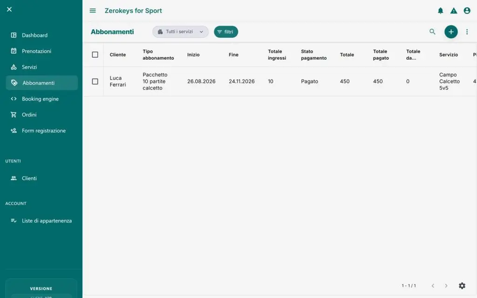Go to next page arrow

(446, 285)
